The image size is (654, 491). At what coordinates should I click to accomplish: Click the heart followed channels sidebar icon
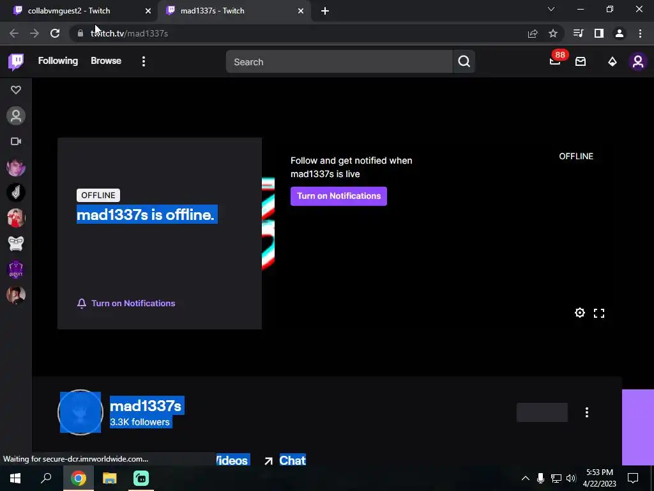(16, 90)
